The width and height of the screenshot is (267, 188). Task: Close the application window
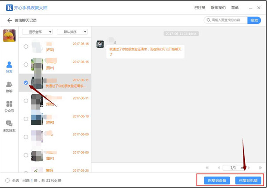[x=259, y=8]
